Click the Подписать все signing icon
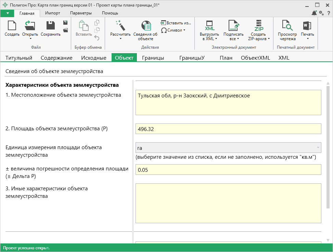The width and height of the screenshot is (333, 252). pos(233,26)
